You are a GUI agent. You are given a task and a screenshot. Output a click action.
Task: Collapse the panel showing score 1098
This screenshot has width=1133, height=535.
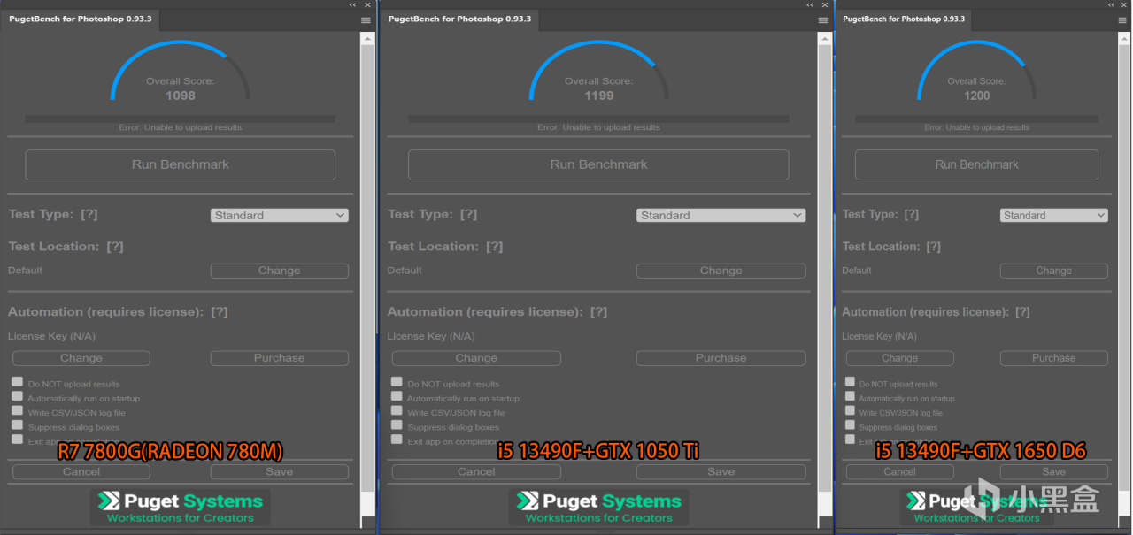coord(353,4)
